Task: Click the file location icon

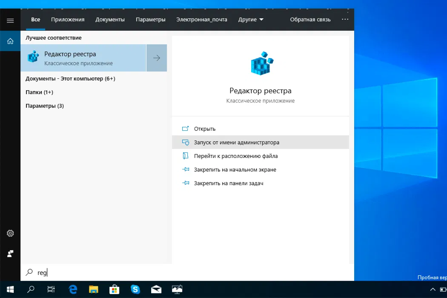Action: [x=185, y=156]
